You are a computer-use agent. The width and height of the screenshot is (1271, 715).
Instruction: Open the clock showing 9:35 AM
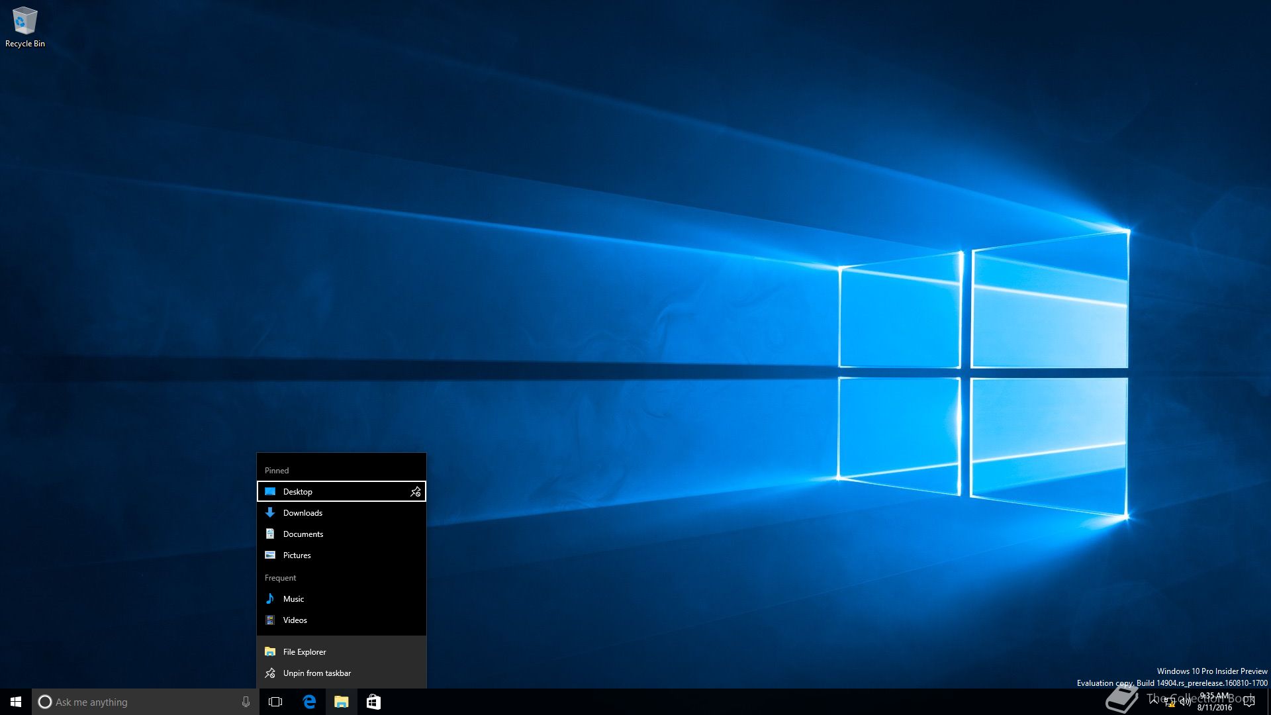(x=1214, y=702)
